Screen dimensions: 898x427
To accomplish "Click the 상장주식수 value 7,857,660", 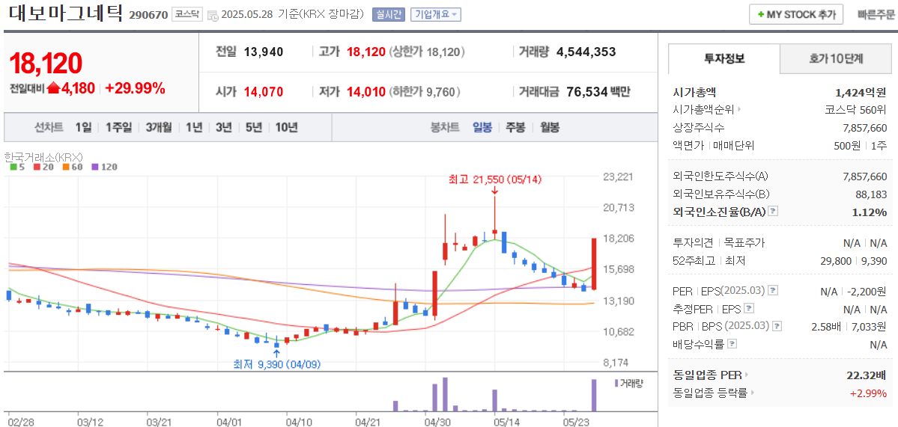I will (865, 127).
